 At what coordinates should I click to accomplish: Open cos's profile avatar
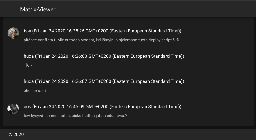(13, 109)
